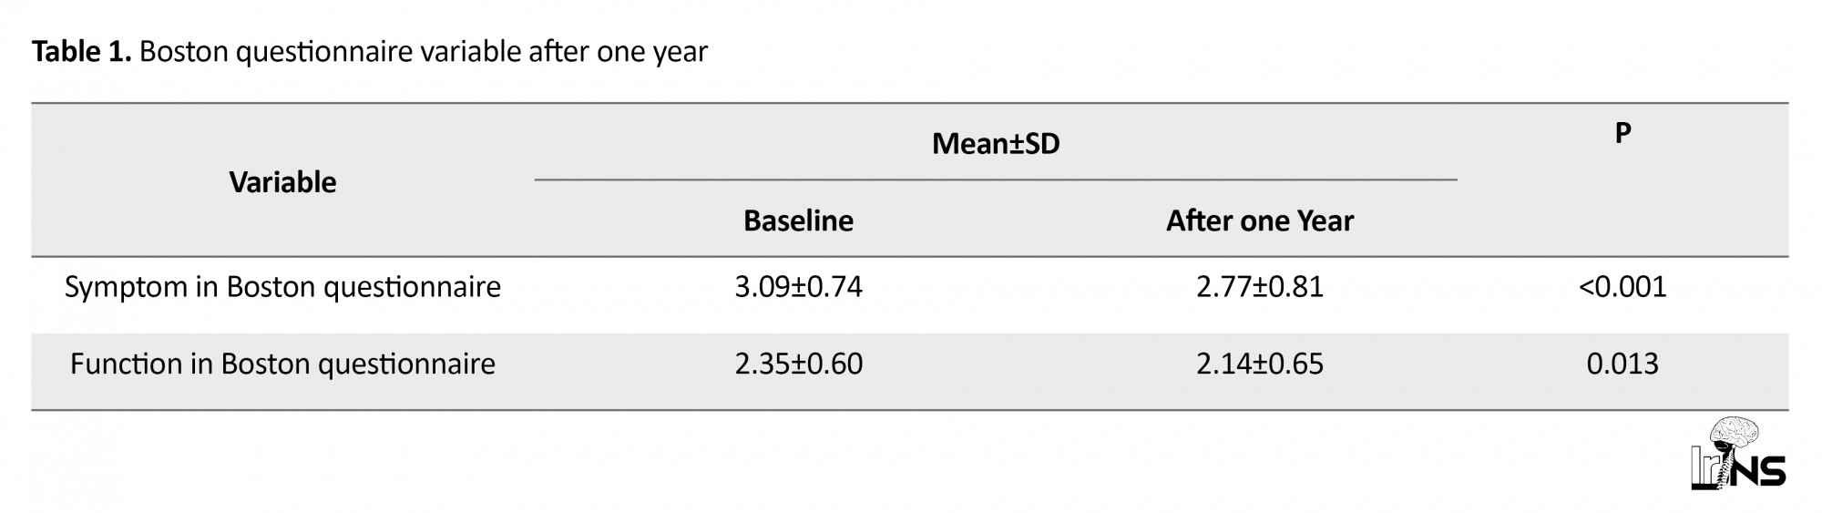Screen dimensions: 1822x513
Task: Click the <0.001 P value
Action: [x=1622, y=288]
